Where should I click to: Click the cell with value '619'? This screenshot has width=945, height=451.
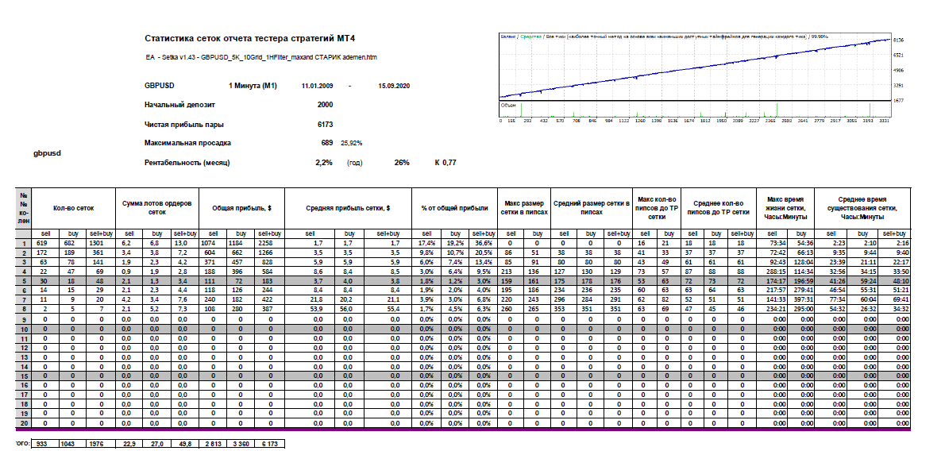(45, 243)
